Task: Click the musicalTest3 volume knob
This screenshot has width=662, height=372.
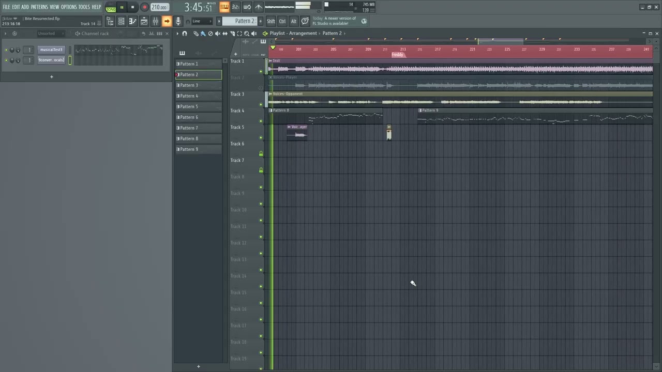Action: (x=18, y=50)
